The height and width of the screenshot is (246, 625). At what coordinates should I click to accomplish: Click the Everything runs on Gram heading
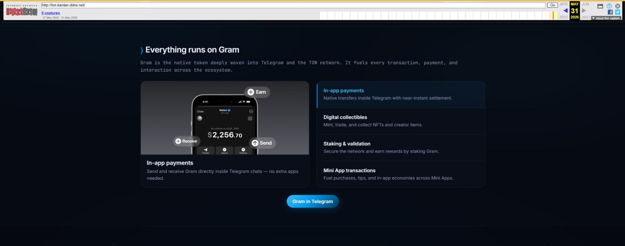click(192, 50)
